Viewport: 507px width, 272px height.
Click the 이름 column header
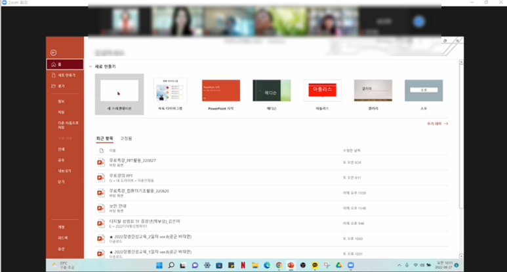tap(112, 150)
